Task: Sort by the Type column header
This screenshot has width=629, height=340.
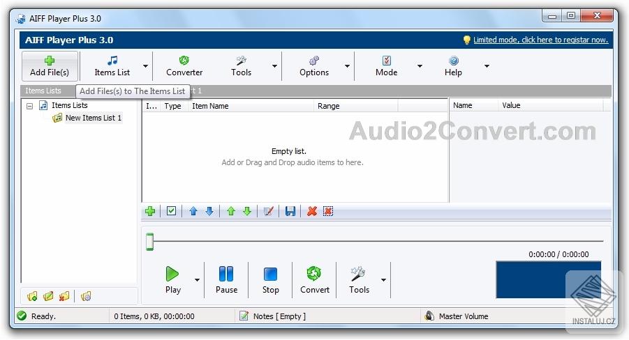Action: coord(173,106)
